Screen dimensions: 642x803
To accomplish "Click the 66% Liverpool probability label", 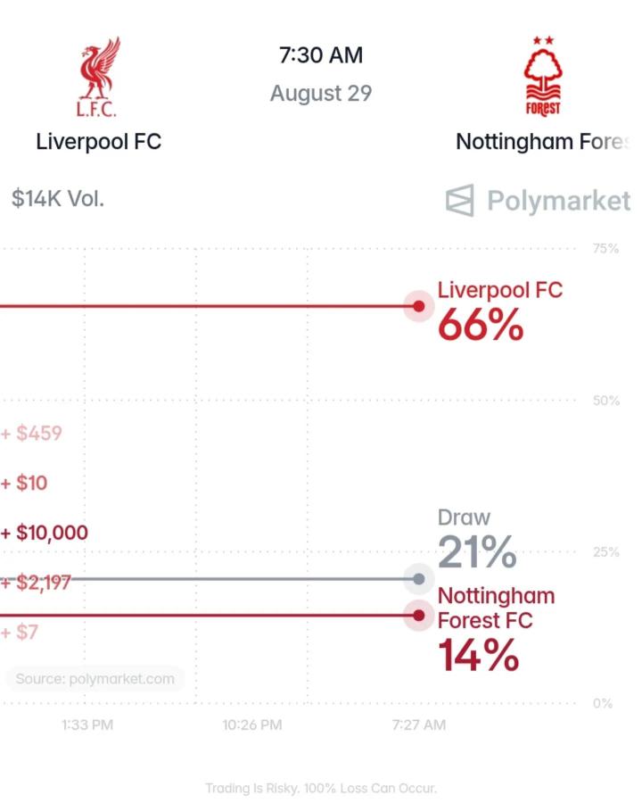I will pyautogui.click(x=481, y=325).
